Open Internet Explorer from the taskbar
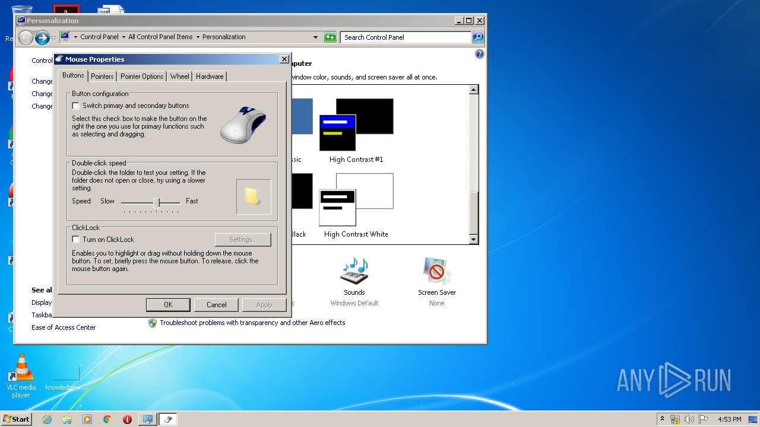The image size is (760, 427). coord(47,419)
